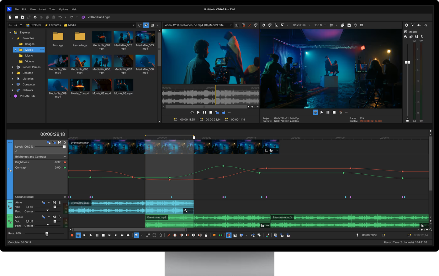The height and width of the screenshot is (276, 439).
Task: Toggle loop playback in timeline transport
Action: tap(78, 235)
